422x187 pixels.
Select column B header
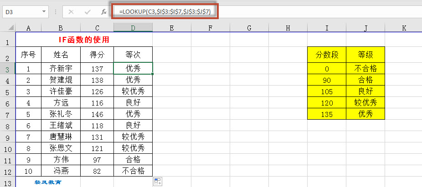pos(61,28)
